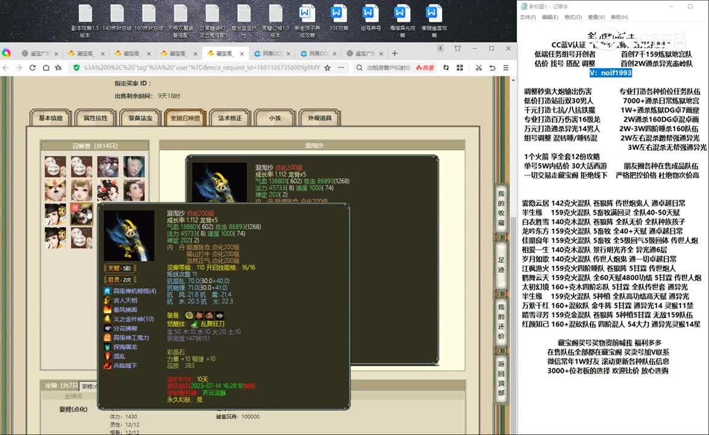Click the 热搜 hot search button

(x=425, y=68)
